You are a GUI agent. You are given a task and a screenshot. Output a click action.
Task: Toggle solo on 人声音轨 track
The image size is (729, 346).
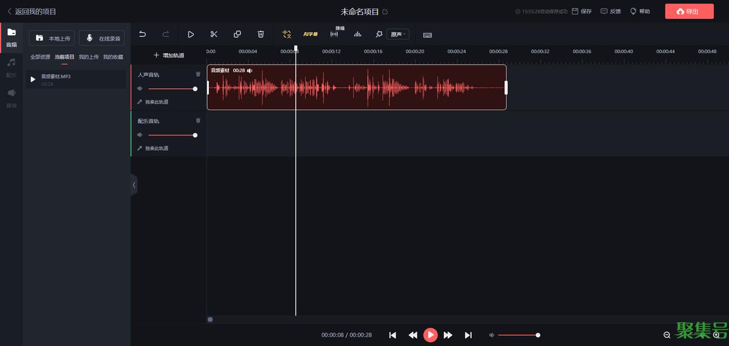point(152,102)
